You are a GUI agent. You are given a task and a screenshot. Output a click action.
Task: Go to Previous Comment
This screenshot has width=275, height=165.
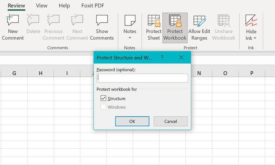click(53, 27)
